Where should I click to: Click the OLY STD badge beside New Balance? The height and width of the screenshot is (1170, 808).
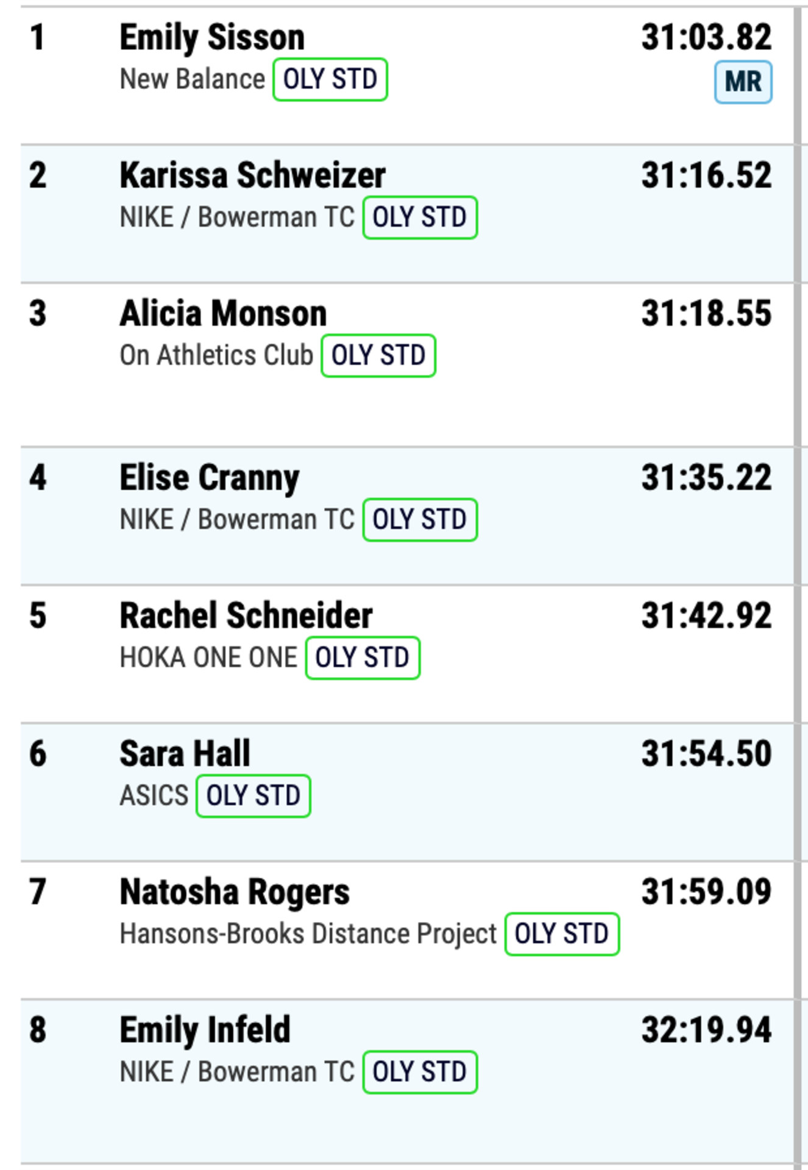tap(330, 79)
